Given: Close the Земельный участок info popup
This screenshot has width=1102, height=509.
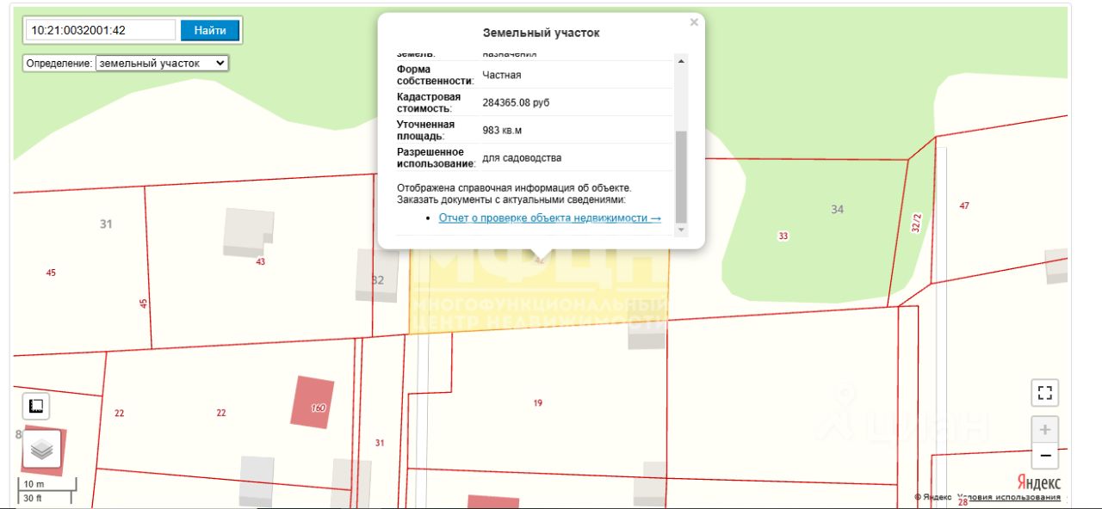Looking at the screenshot, I should tap(694, 22).
